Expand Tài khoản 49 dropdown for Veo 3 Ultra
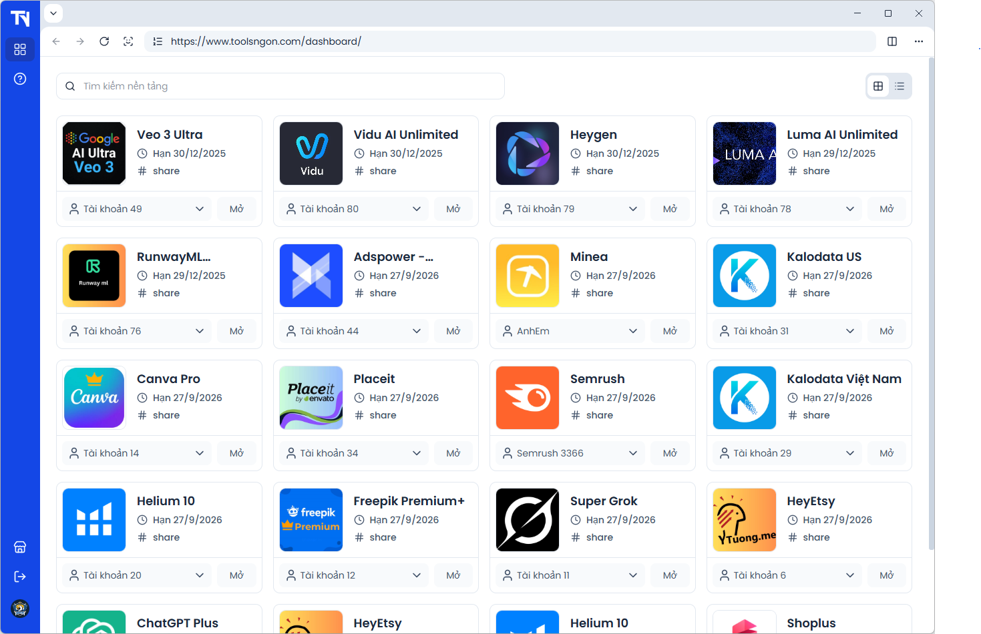Viewport: 981px width, 634px height. tap(137, 209)
